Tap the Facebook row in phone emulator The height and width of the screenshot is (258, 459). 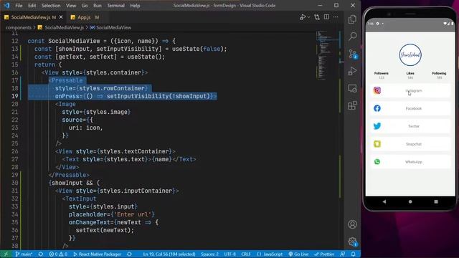coord(410,108)
